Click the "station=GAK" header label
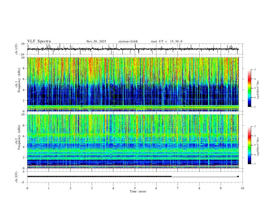 (128, 41)
